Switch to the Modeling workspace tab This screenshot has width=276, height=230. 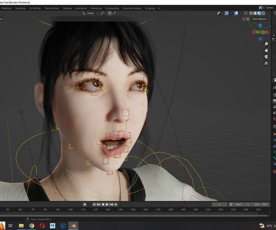(6, 8)
